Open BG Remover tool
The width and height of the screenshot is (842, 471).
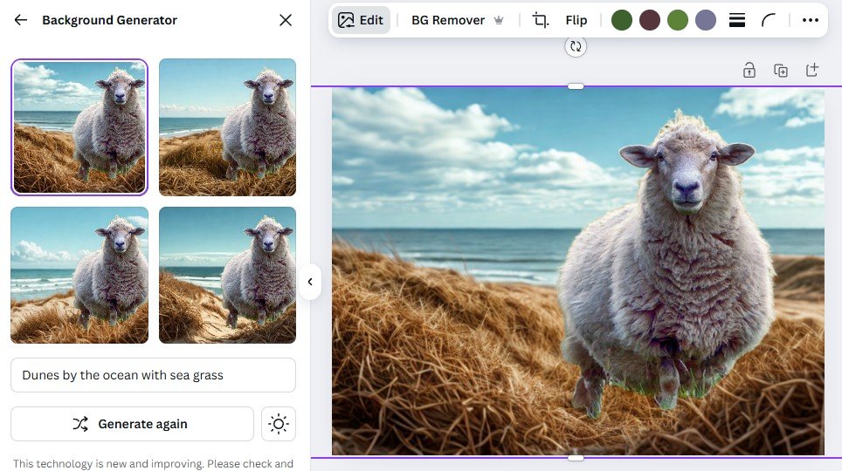[x=457, y=20]
